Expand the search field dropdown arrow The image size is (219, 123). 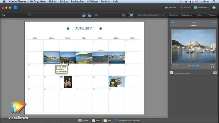tap(29, 15)
